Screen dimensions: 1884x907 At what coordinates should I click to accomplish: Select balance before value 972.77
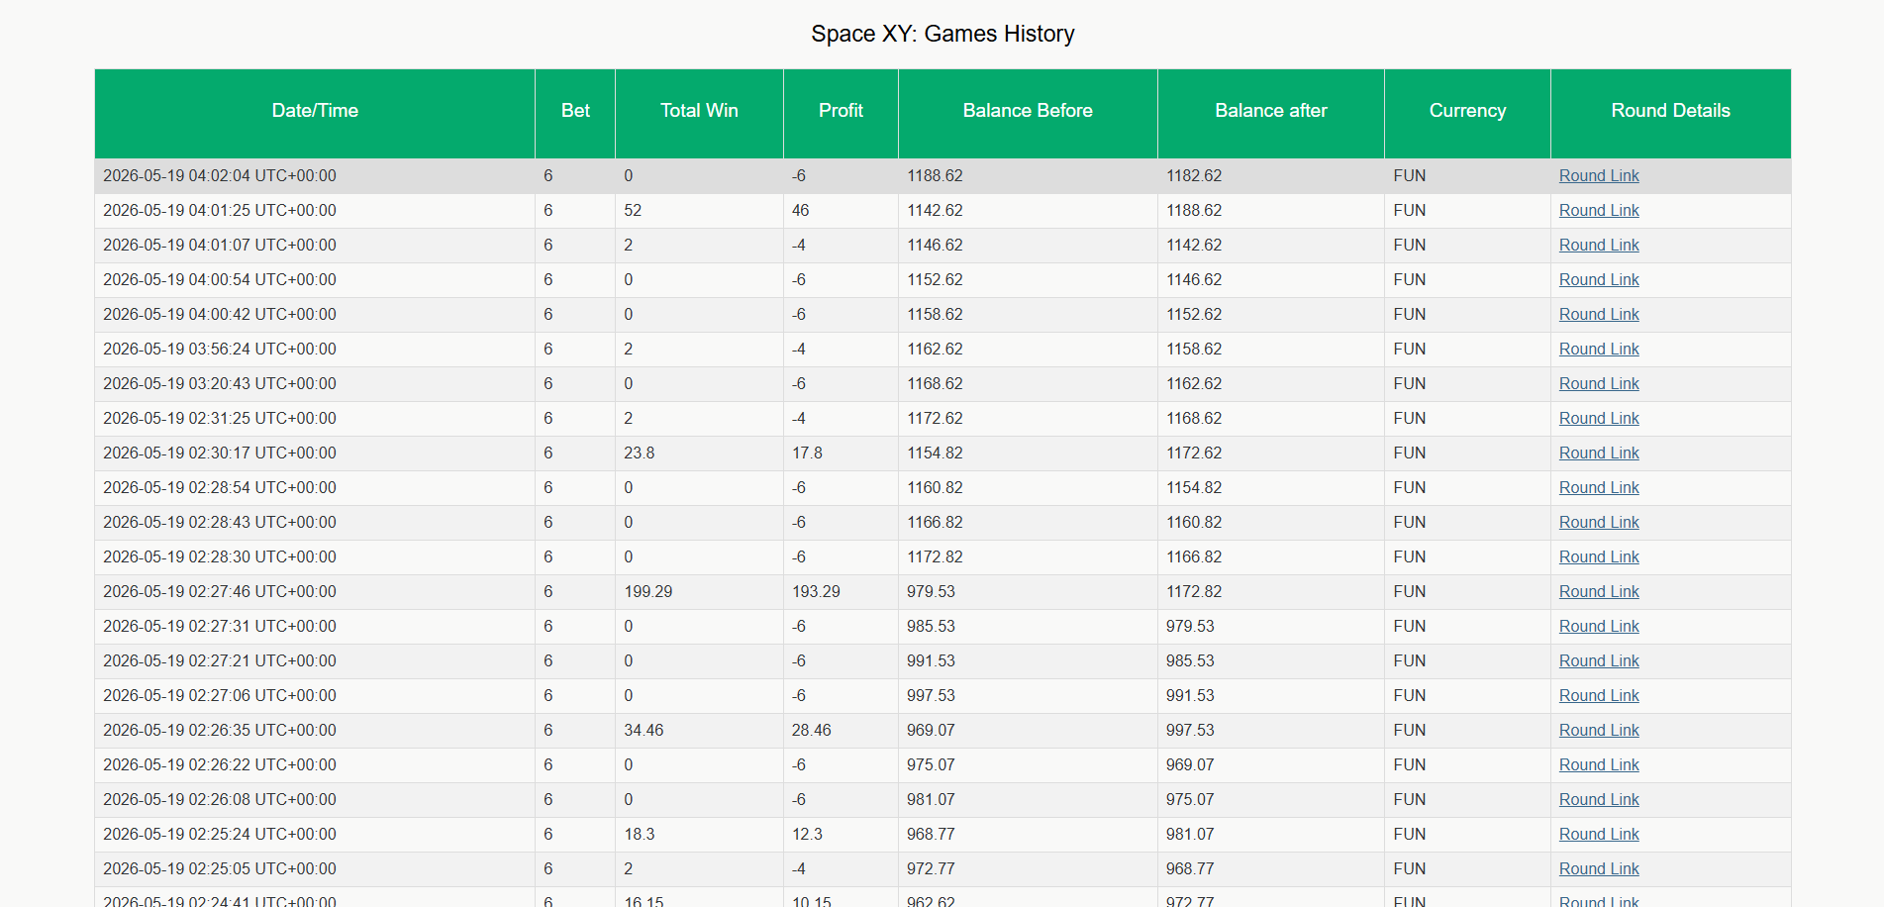tap(931, 868)
